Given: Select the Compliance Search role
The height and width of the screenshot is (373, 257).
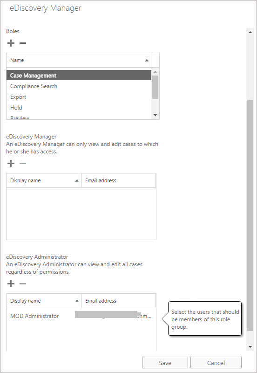Looking at the screenshot, I should point(79,86).
